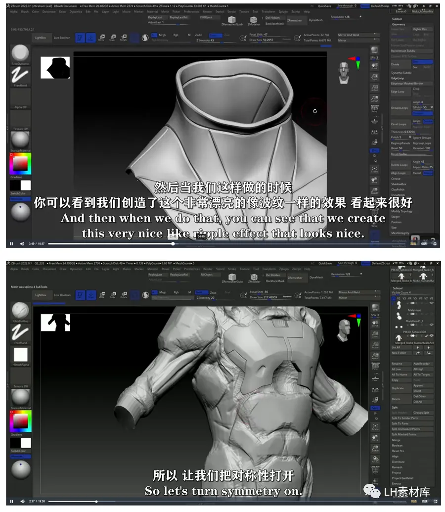
Task: Expand ClayPolish section in top screenshot panel
Action: click(x=398, y=189)
